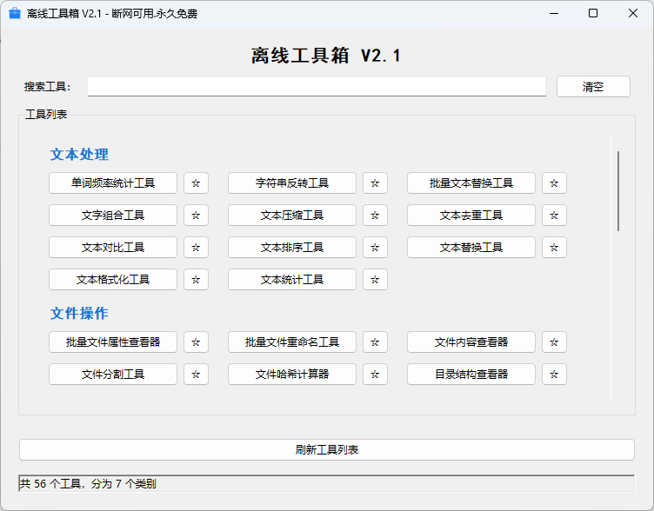Open the 文字组合工具 tool
Screen dimensions: 654x511
(113, 215)
